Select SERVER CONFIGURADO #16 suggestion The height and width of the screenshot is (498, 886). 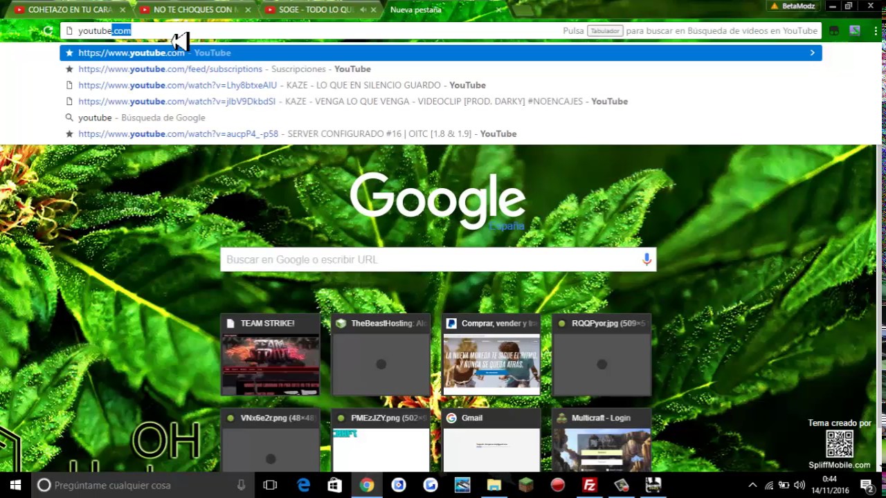(440, 133)
